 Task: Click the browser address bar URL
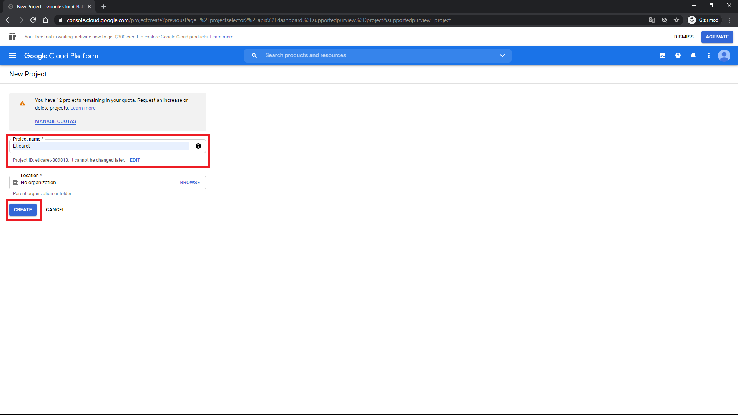[x=258, y=20]
